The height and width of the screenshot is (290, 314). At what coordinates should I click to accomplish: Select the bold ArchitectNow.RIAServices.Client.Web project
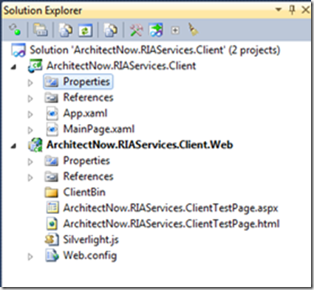140,145
